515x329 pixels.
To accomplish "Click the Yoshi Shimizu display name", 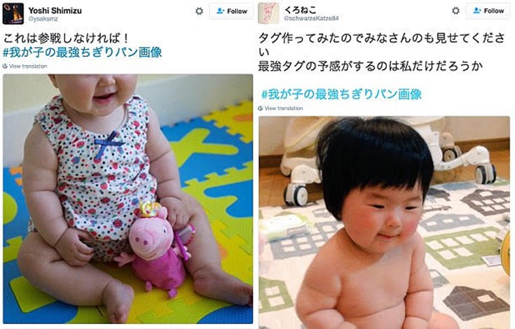I will click(55, 10).
